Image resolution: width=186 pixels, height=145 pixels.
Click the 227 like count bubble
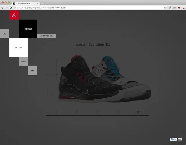point(180,139)
